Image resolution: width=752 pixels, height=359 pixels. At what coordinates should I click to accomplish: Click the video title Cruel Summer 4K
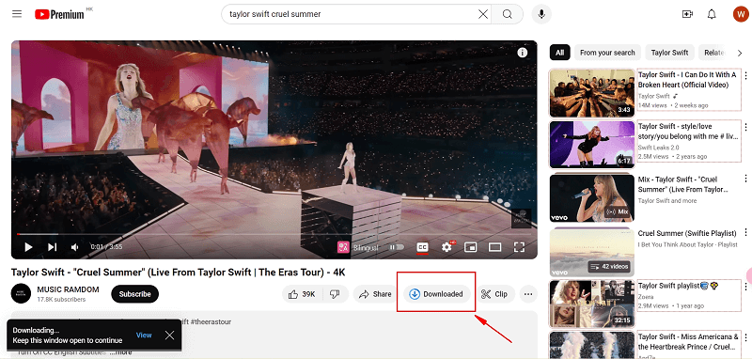point(178,273)
